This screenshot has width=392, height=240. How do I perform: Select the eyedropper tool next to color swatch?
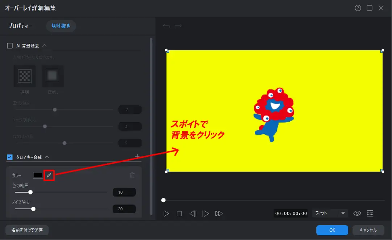tap(49, 175)
